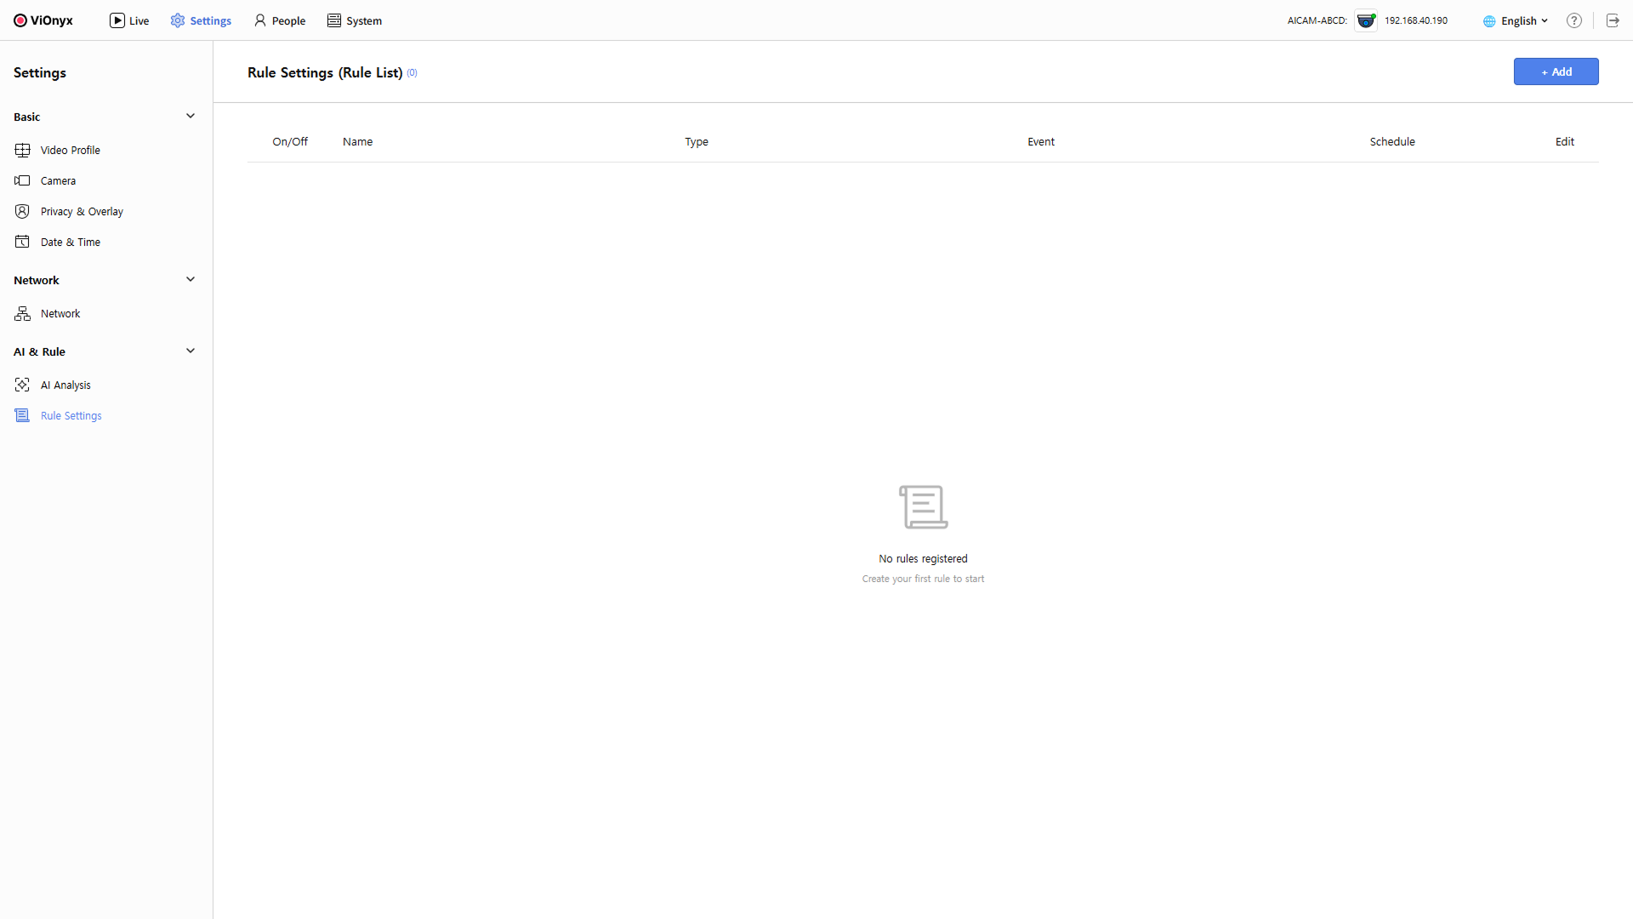Click the ViOnyx logo
The image size is (1633, 919).
pos(43,20)
